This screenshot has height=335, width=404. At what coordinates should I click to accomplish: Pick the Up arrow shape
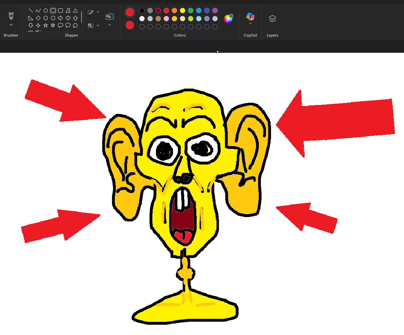75,18
